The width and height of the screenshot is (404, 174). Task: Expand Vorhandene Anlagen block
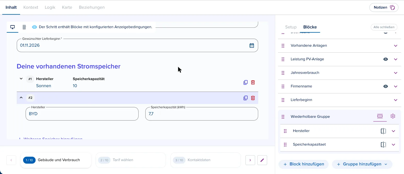[x=396, y=46]
